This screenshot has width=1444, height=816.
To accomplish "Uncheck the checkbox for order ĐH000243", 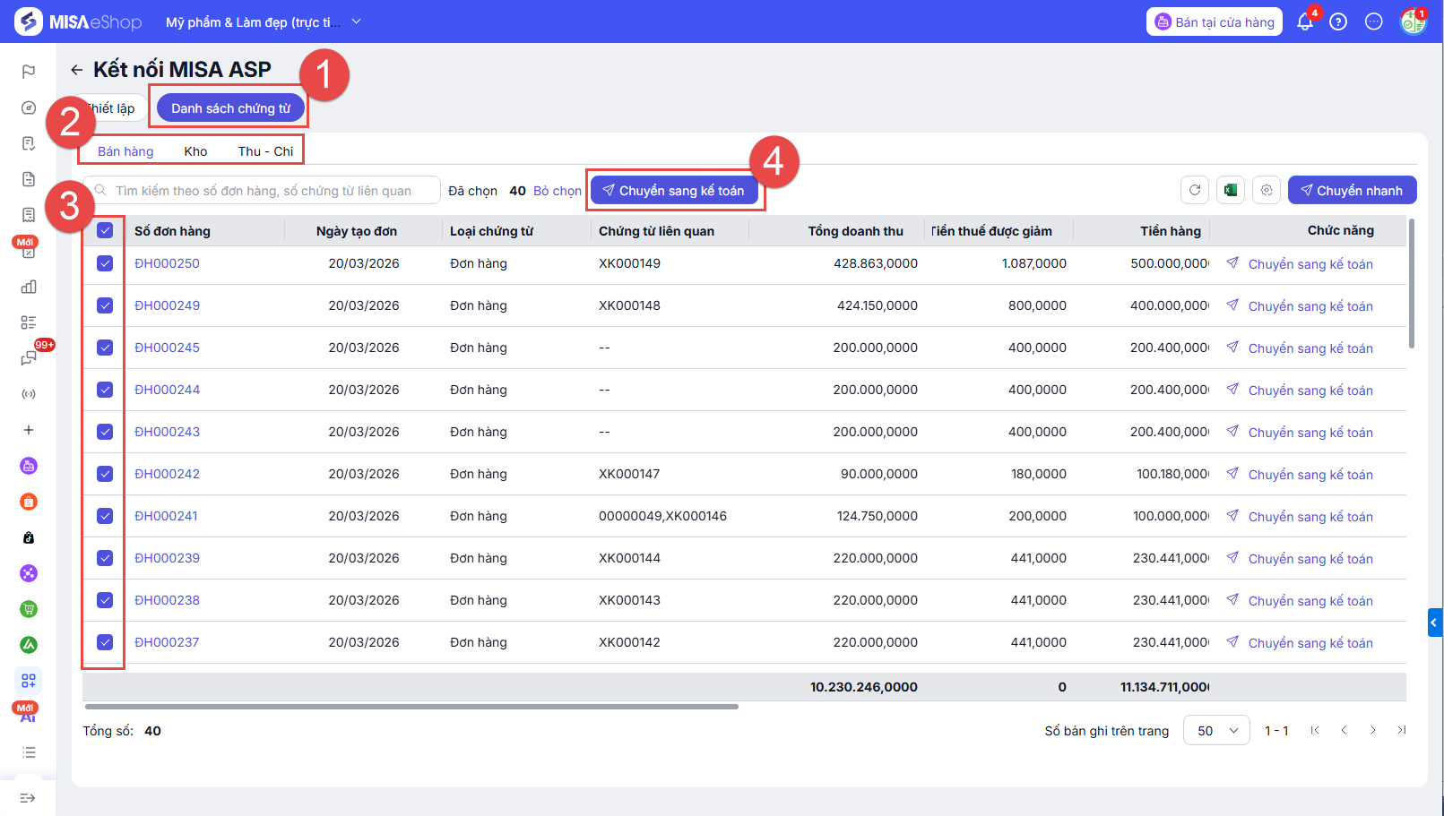I will click(105, 432).
